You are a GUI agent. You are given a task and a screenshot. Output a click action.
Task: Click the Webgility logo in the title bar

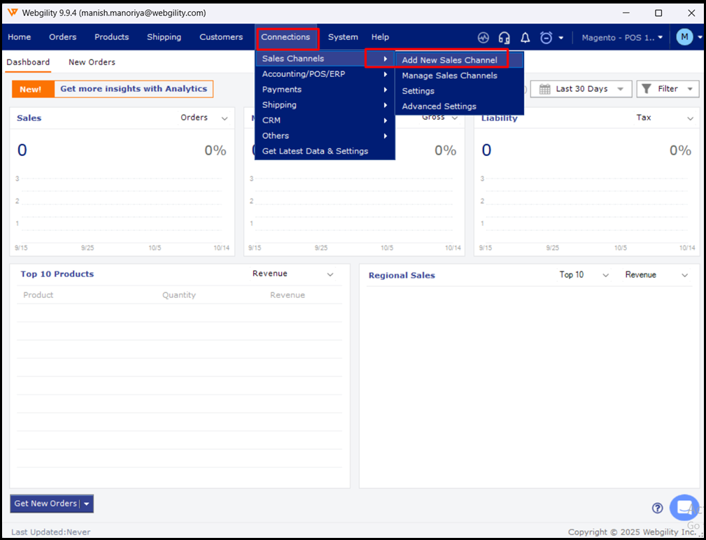13,13
